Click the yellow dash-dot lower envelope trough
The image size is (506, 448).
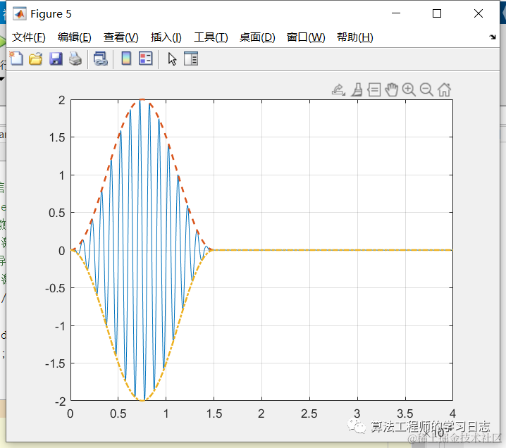point(142,400)
